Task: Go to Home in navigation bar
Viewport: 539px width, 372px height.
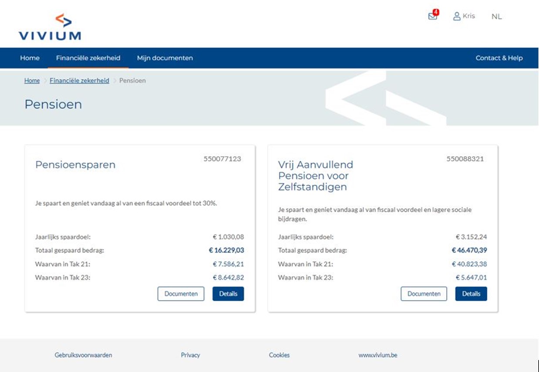Action: click(x=30, y=58)
